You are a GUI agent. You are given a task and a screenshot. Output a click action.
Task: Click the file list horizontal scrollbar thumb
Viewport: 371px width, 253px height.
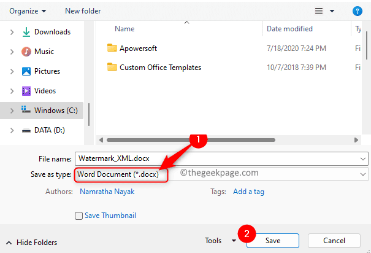[191, 140]
